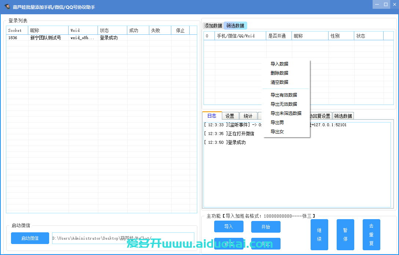This screenshot has width=399, height=255.
Task: Focus the WeChat install path field
Action: click(123, 238)
